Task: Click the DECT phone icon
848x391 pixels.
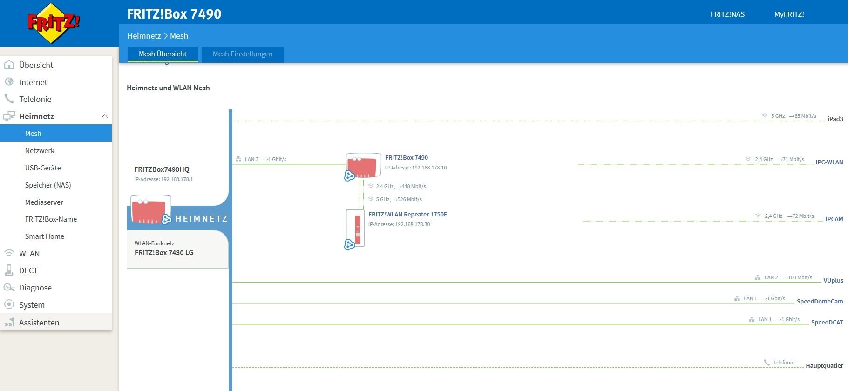Action: point(9,270)
